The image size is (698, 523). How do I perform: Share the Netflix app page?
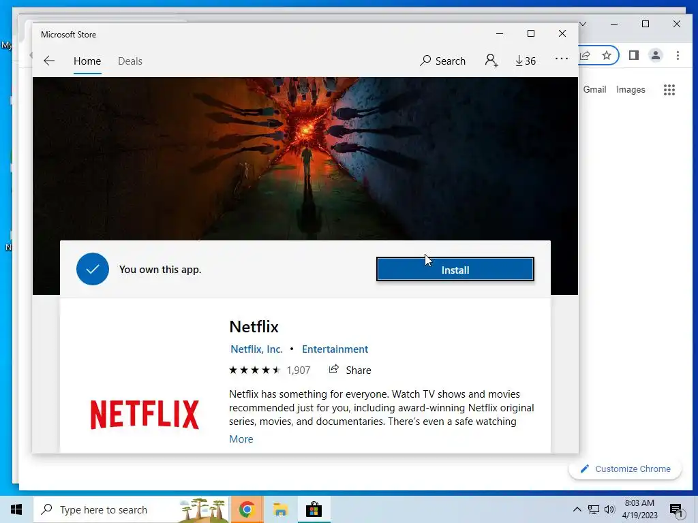pyautogui.click(x=350, y=370)
